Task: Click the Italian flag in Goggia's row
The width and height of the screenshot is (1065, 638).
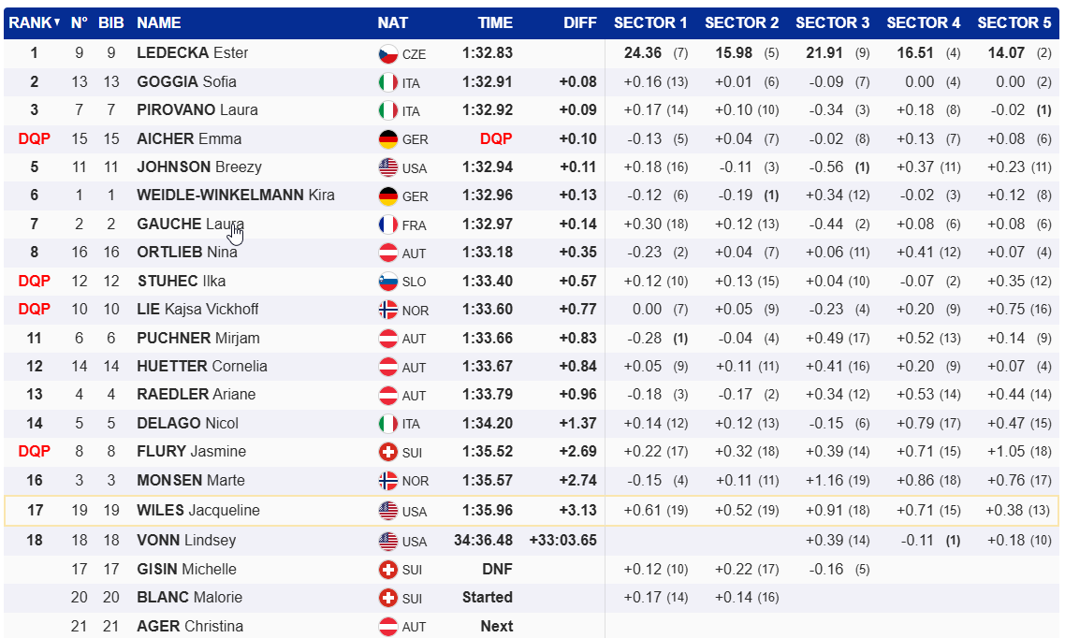Action: point(387,82)
